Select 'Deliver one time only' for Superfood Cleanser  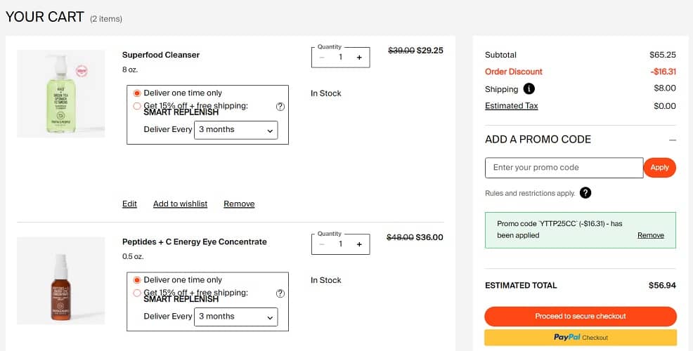click(x=137, y=93)
